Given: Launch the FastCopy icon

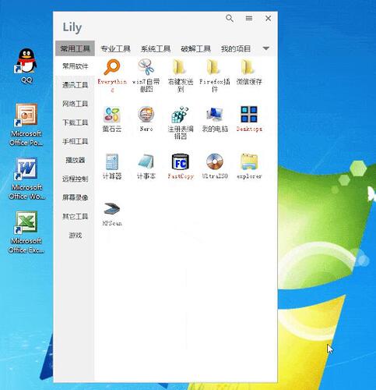Looking at the screenshot, I should tap(181, 161).
